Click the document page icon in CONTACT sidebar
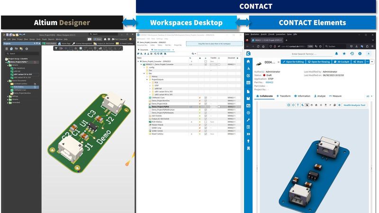The width and height of the screenshot is (379, 213). pyautogui.click(x=248, y=91)
